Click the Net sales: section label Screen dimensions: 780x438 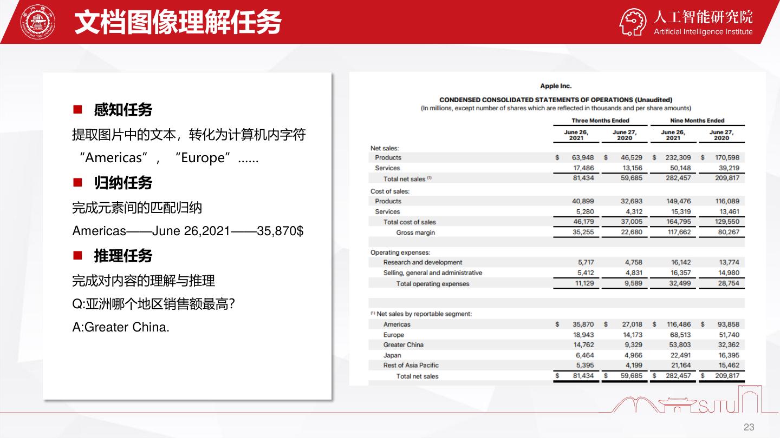point(385,148)
